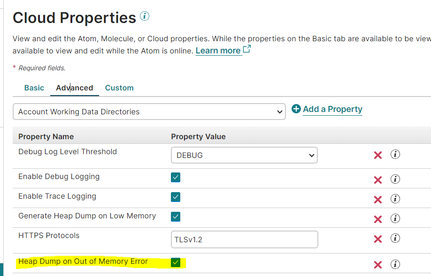Show info for Debug Log Level Threshold
The image size is (431, 276).
(x=395, y=155)
